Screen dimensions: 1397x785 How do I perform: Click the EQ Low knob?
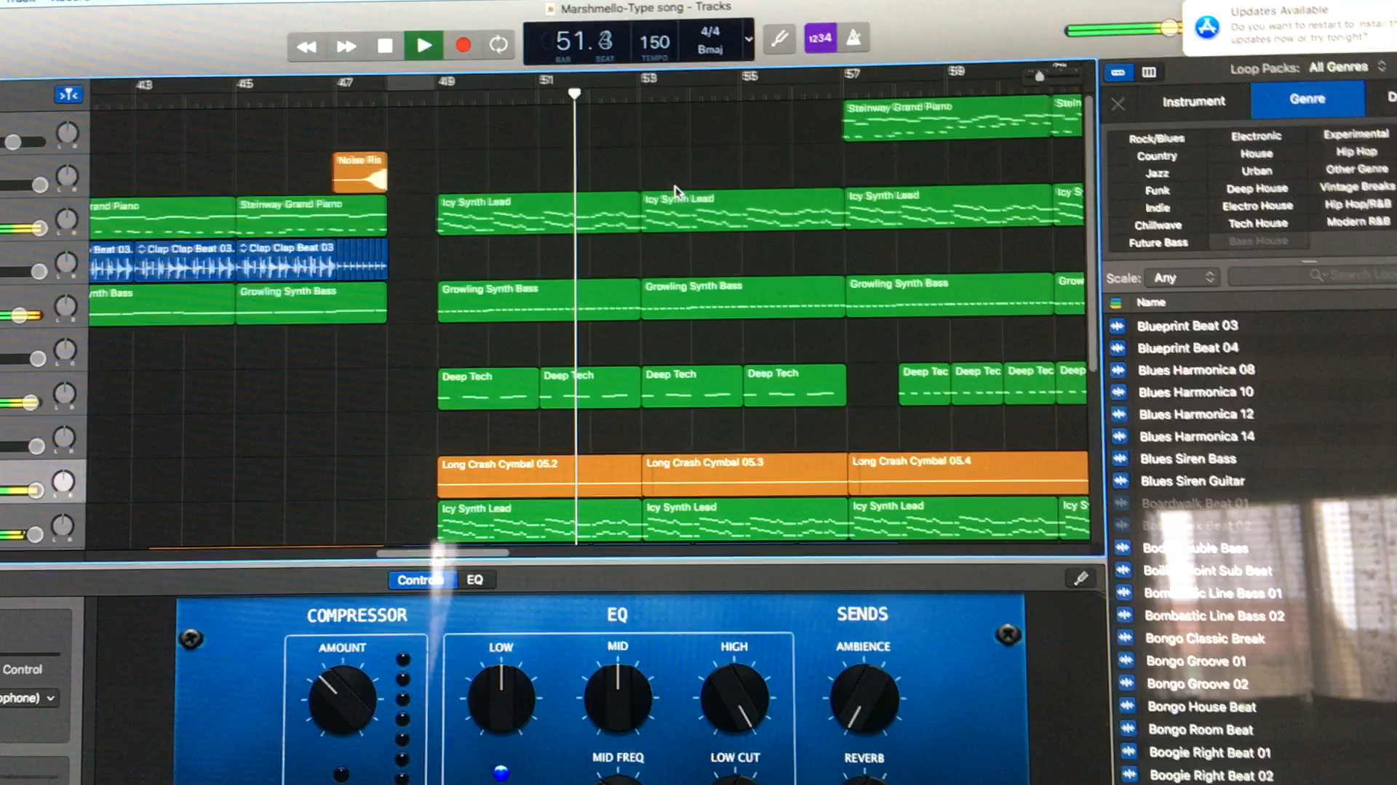[501, 699]
